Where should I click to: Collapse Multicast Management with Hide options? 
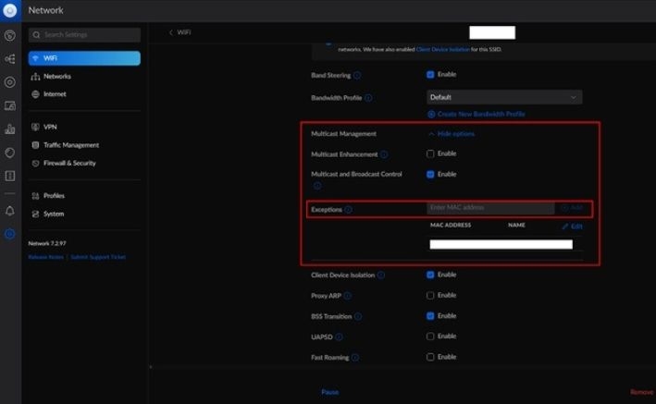[451, 134]
